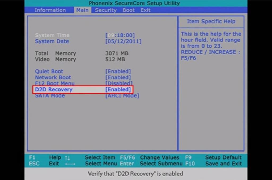Select the D2D Recovery option
Screen dimensions: 272x180
coord(54,89)
